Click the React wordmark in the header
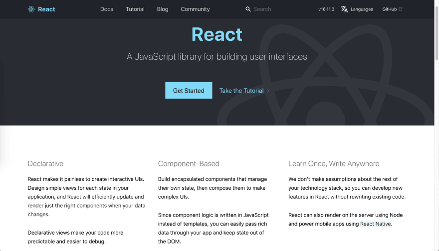This screenshot has height=251, width=439. coord(46,9)
